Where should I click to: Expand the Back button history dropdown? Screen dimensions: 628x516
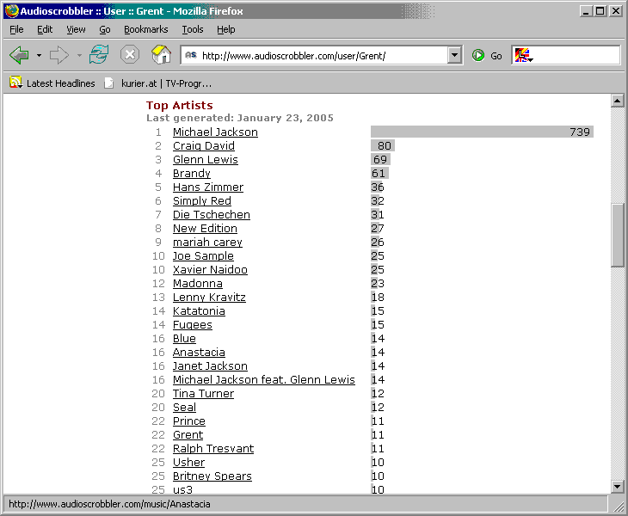[39, 56]
